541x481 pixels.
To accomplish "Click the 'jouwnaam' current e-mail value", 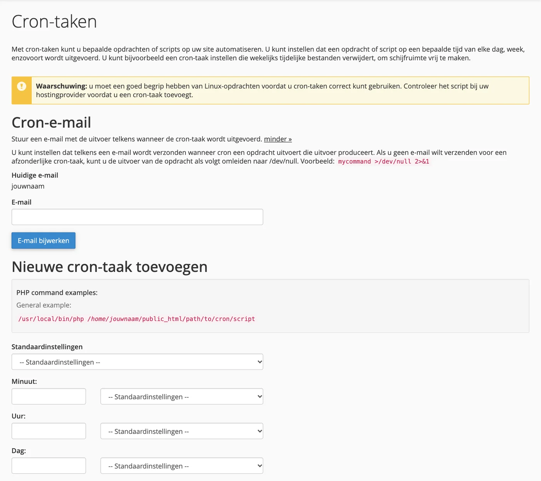I will pyautogui.click(x=28, y=186).
